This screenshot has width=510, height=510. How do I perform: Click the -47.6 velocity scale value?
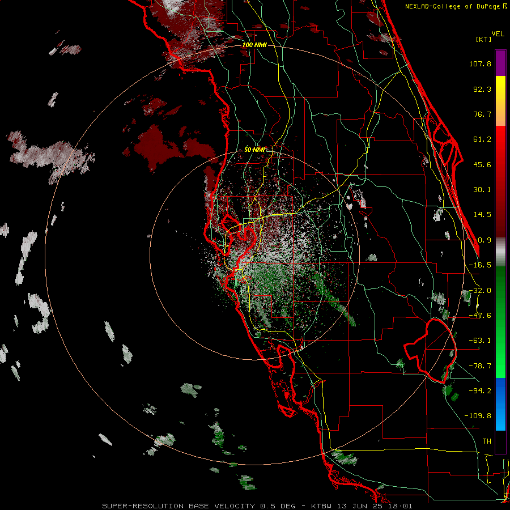(x=480, y=316)
